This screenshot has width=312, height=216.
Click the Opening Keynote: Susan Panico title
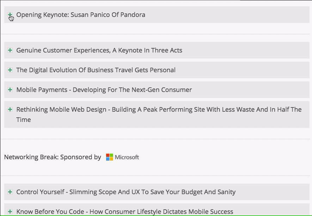click(81, 15)
